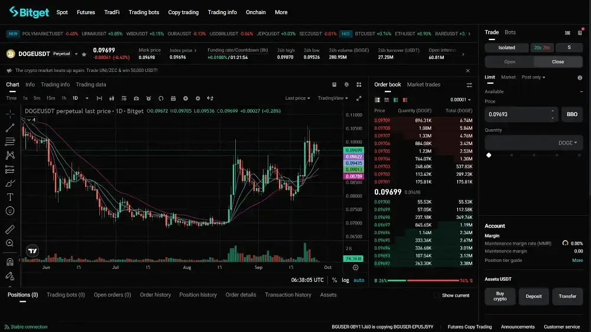Open the Futures menu
591x332 pixels.
pyautogui.click(x=86, y=12)
